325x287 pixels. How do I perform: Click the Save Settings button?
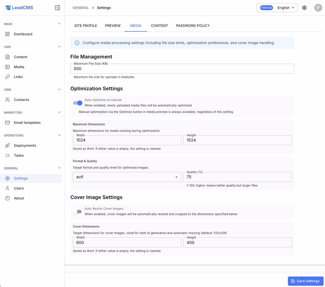click(305, 281)
